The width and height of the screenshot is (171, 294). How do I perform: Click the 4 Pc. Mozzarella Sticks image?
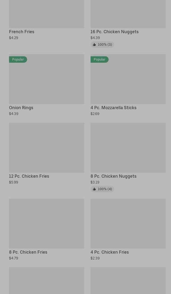click(128, 82)
